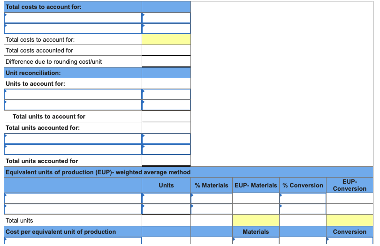The height and width of the screenshot is (246, 380).
Task: Click EUP- Conversion cell in second EUP row
Action: [350, 209]
